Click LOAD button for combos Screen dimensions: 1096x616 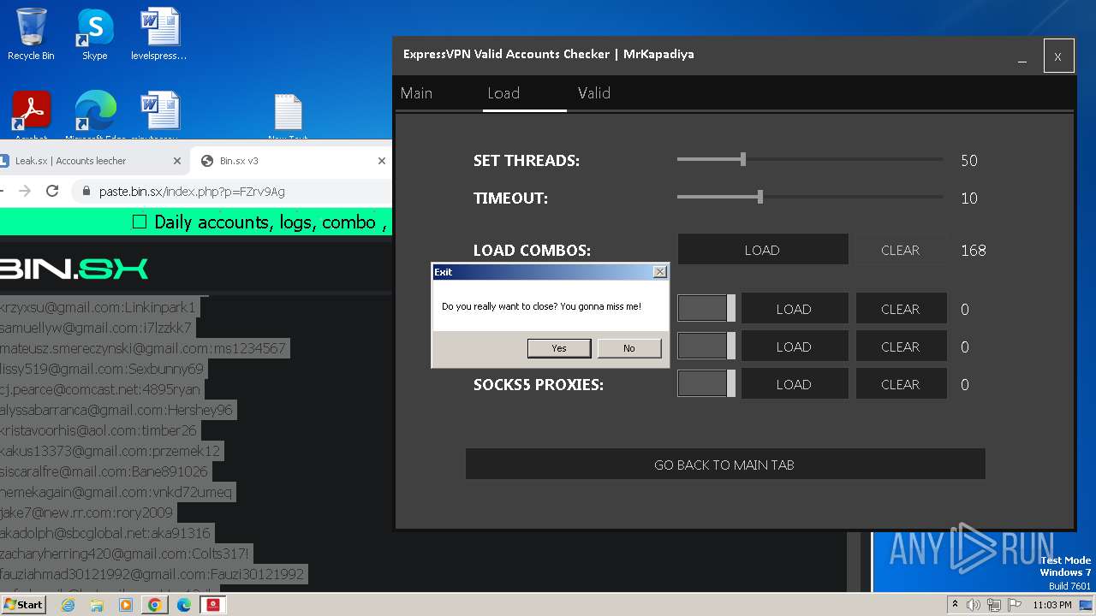[x=762, y=250]
